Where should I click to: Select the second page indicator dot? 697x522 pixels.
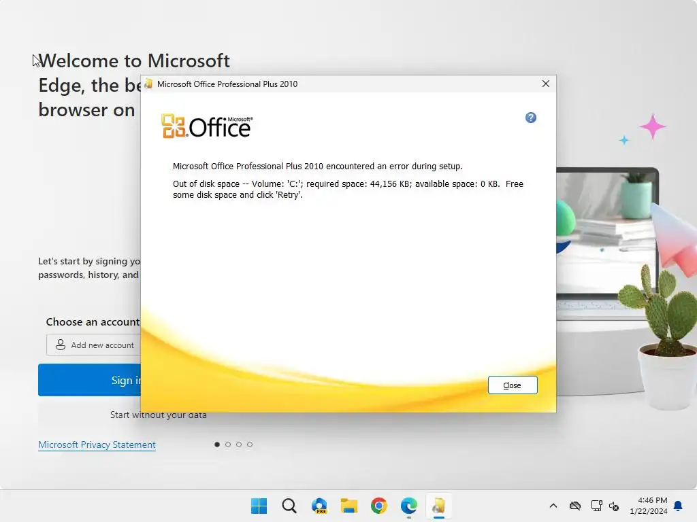228,445
